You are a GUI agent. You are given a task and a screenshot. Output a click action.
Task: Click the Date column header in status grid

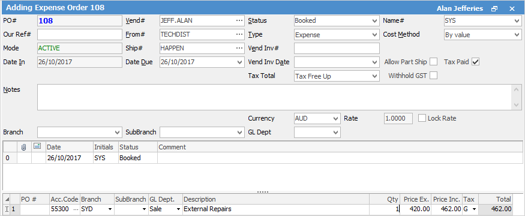70,147
